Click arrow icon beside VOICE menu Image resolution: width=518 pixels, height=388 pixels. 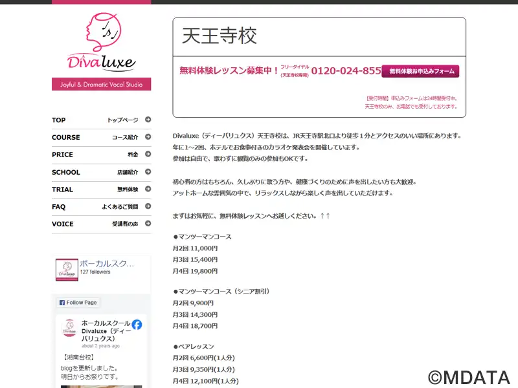[x=148, y=223]
